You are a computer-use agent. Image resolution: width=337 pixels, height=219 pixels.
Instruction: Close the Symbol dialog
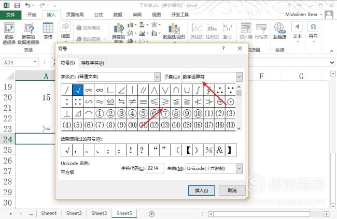tap(240, 48)
